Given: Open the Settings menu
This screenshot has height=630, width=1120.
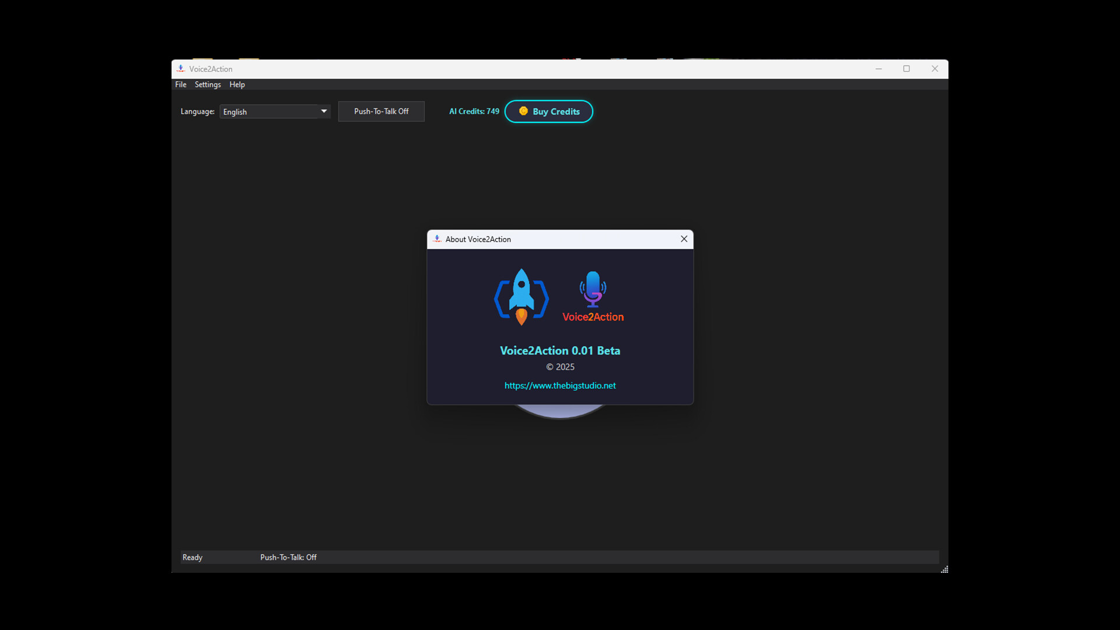Looking at the screenshot, I should point(207,85).
